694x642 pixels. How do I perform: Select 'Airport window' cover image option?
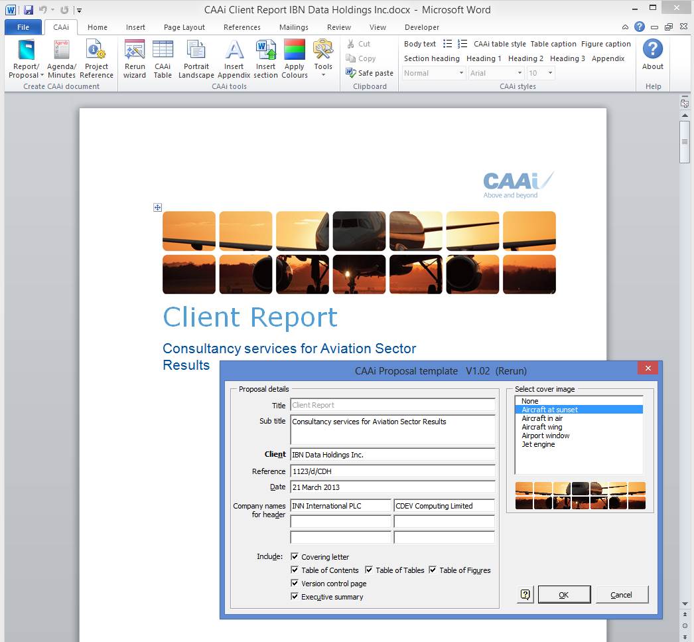click(x=579, y=436)
